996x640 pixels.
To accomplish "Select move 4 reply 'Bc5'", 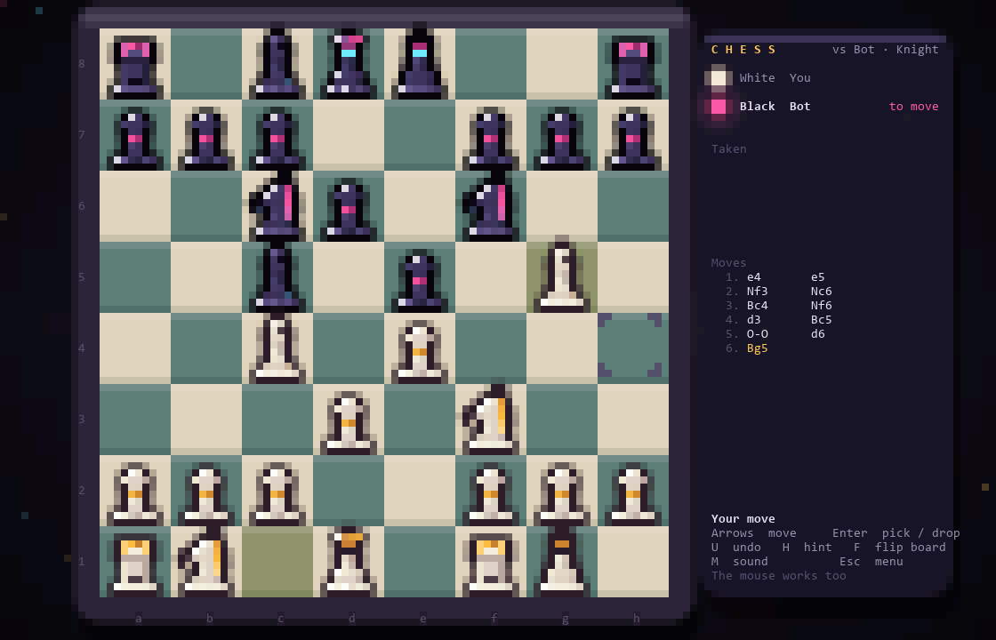I will pos(822,319).
